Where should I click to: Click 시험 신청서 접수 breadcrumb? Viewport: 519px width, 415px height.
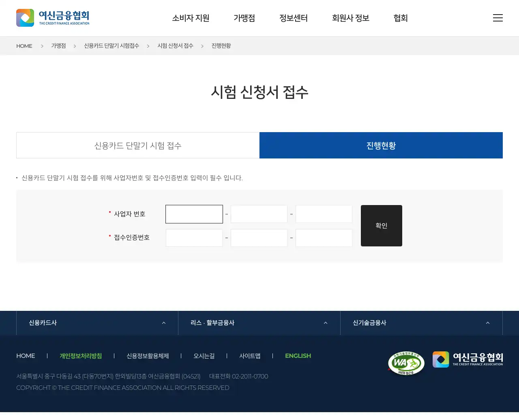tap(175, 46)
